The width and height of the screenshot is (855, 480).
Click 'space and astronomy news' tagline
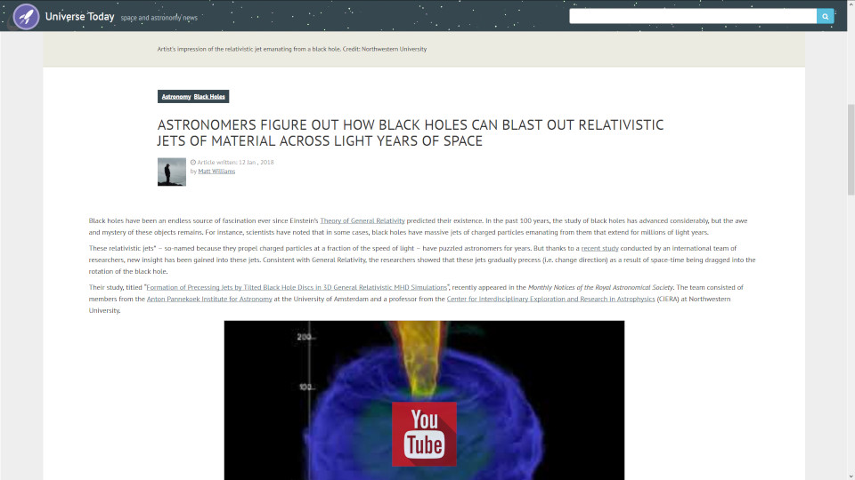click(159, 18)
